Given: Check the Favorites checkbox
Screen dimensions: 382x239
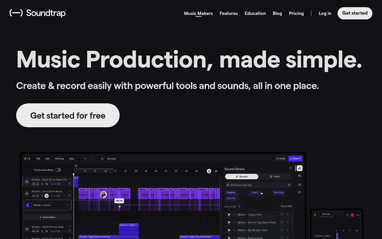Looking at the screenshot, I should pos(278,206).
